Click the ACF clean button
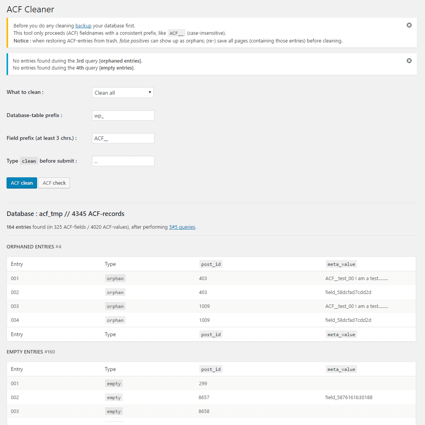This screenshot has height=425, width=425. click(22, 183)
